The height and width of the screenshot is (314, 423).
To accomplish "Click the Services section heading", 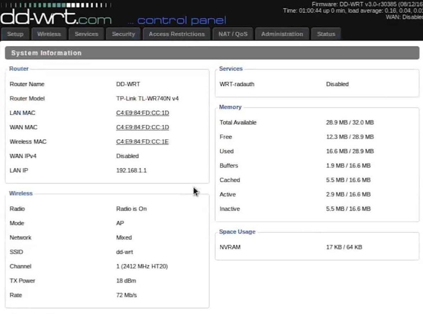I will [x=231, y=68].
